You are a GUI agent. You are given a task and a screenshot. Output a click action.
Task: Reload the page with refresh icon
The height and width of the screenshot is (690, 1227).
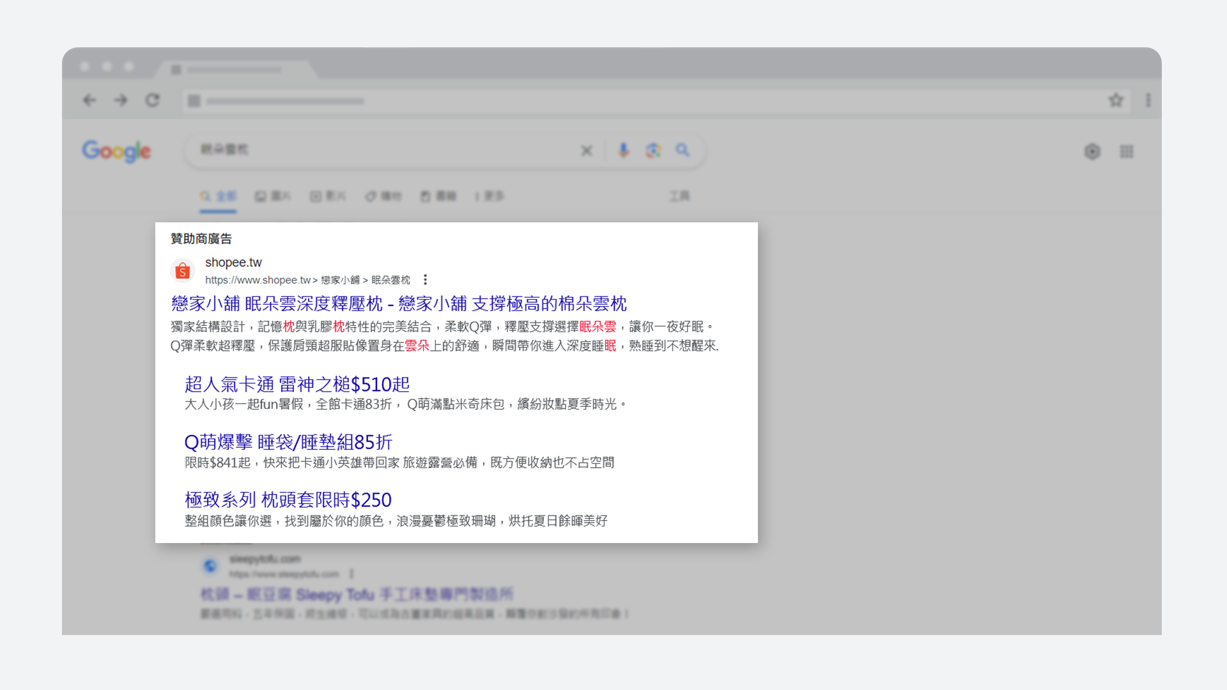pos(152,100)
